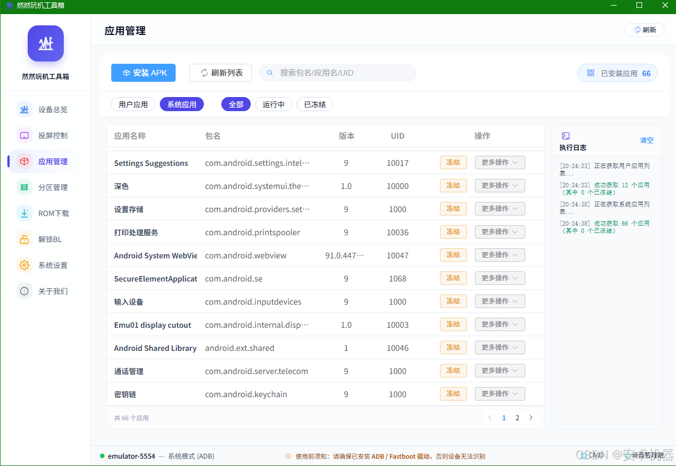The image size is (676, 466).
Task: Select page 1 in pagination
Action: tap(504, 417)
